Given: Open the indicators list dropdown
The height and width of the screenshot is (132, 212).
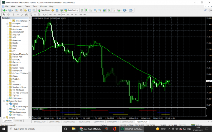Looking at the screenshot, I should coord(121,10).
